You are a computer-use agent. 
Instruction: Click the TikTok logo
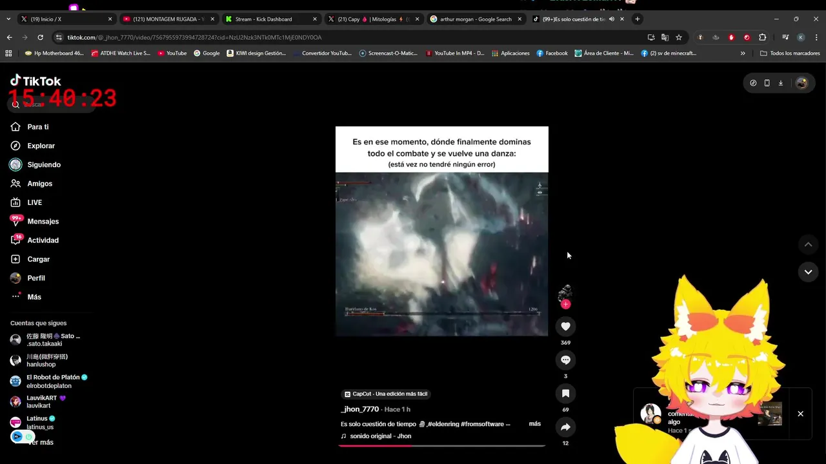coord(35,81)
